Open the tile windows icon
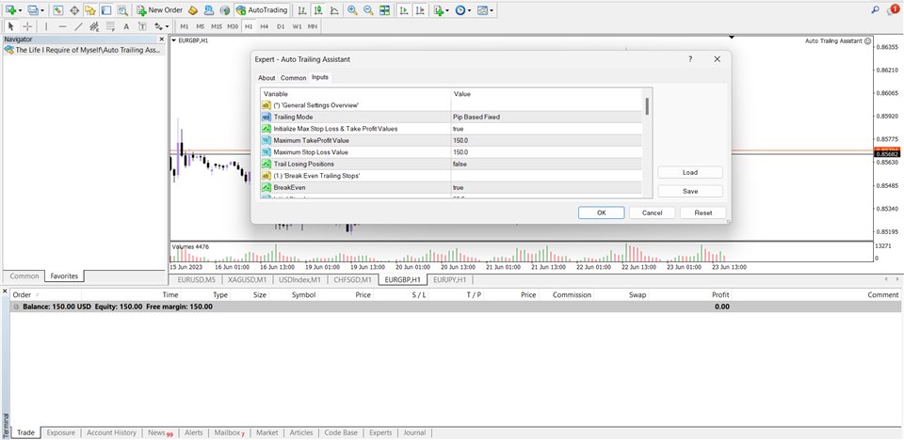This screenshot has width=904, height=440. point(384,9)
